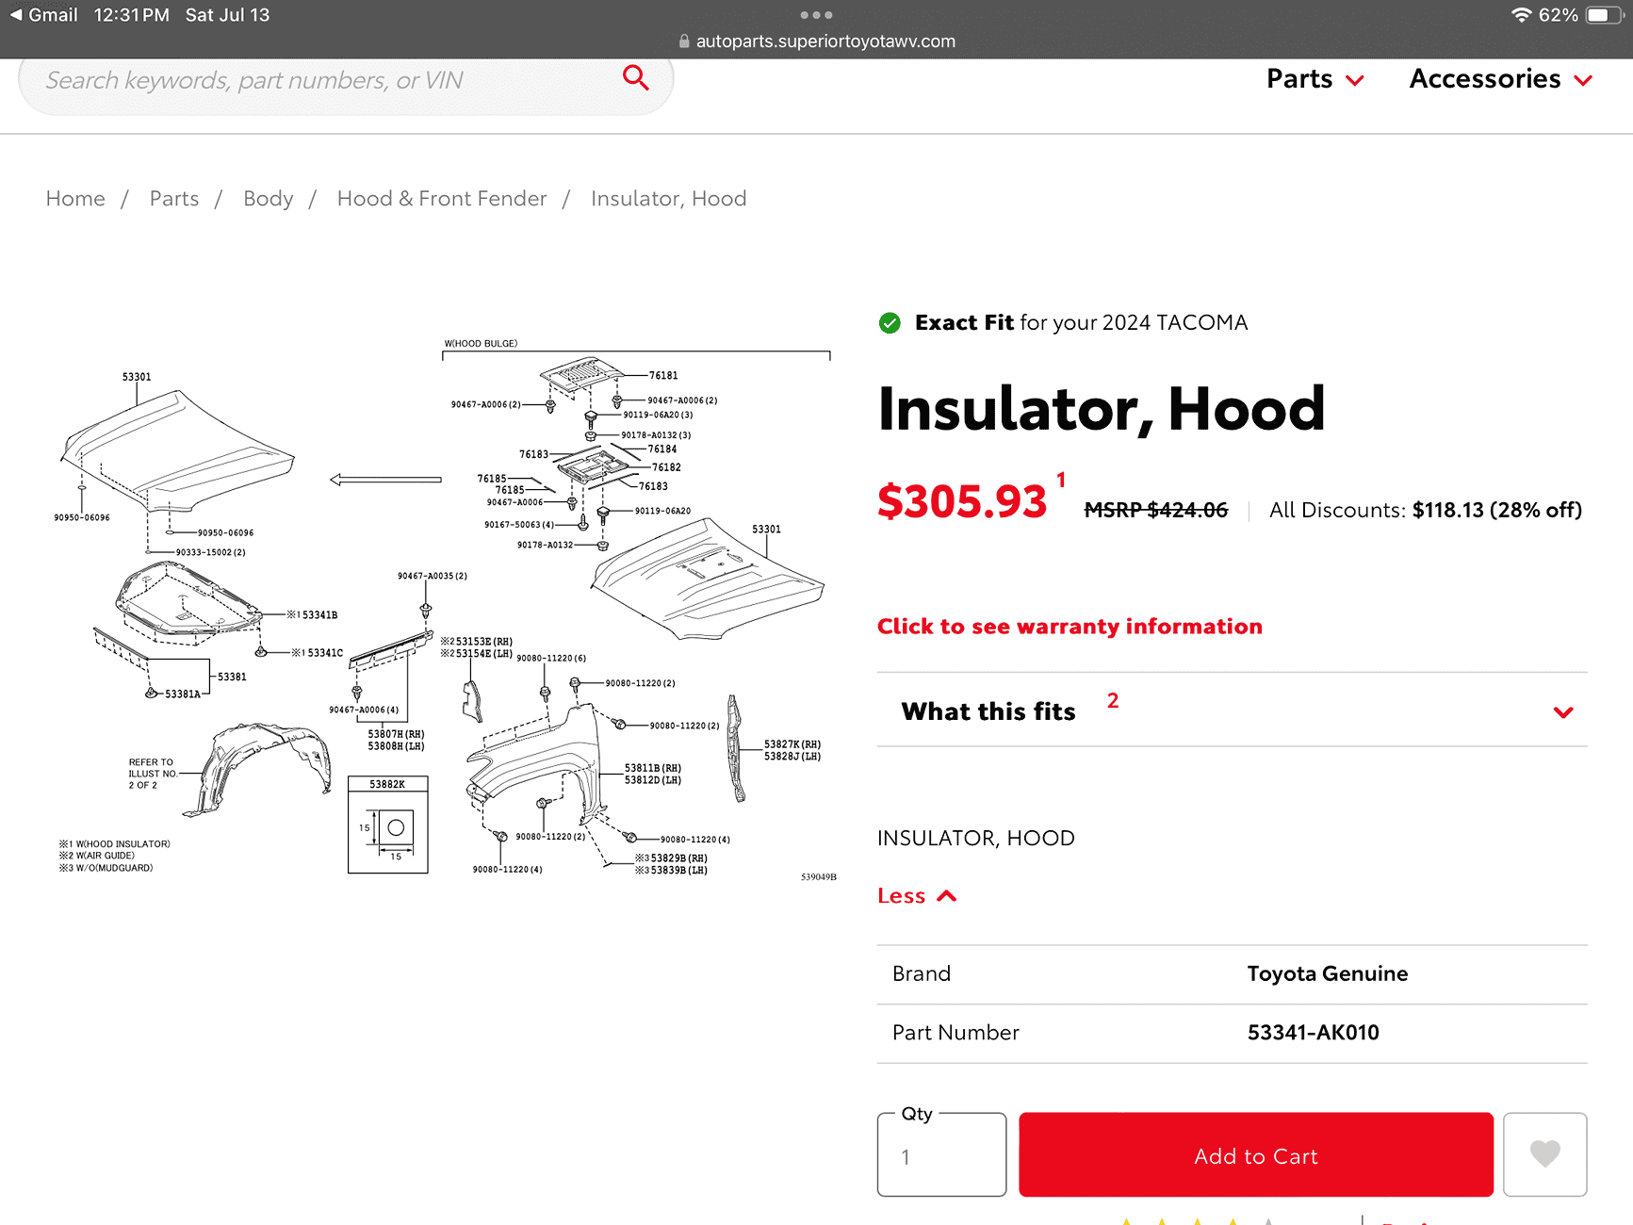The width and height of the screenshot is (1633, 1225).
Task: Click price footnote 1 superscript
Action: (x=1061, y=480)
